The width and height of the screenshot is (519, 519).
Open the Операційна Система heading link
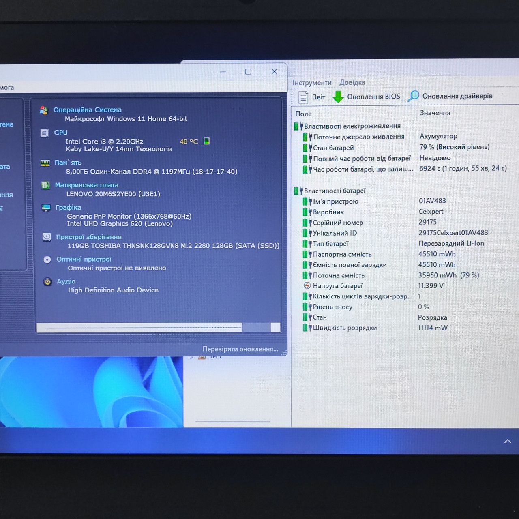coord(88,110)
